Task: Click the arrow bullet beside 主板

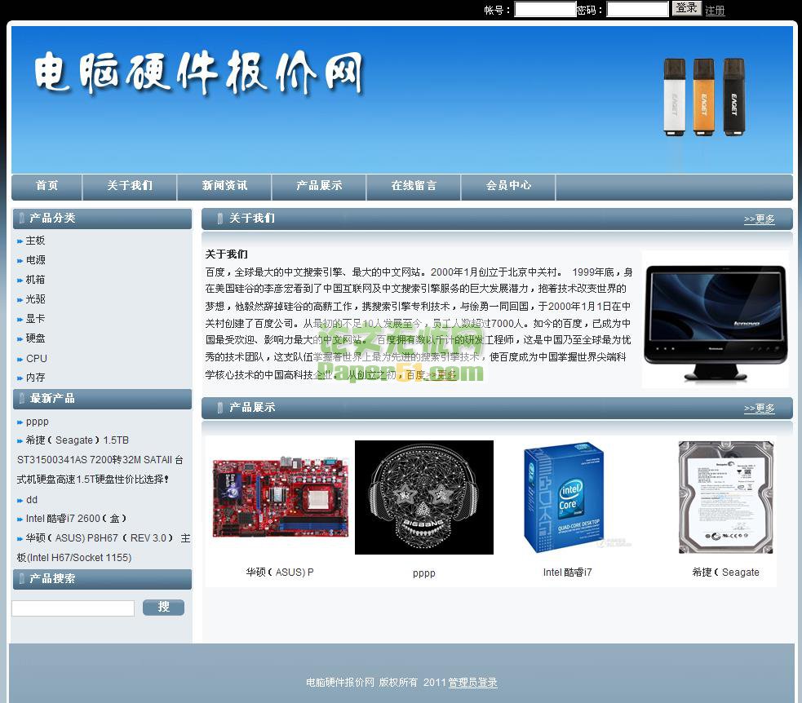Action: coord(20,241)
